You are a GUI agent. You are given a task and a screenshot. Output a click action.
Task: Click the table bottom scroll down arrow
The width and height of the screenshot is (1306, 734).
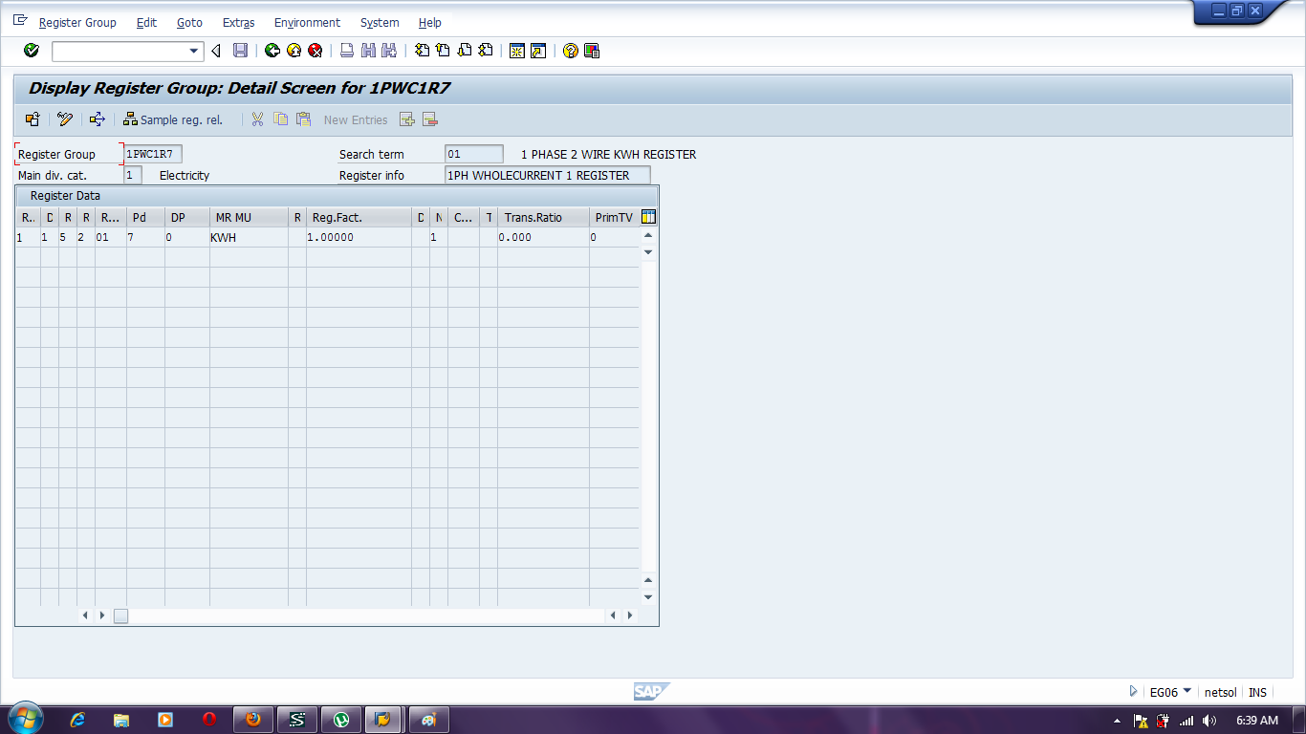point(648,597)
